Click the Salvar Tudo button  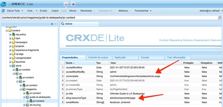coord(13,11)
